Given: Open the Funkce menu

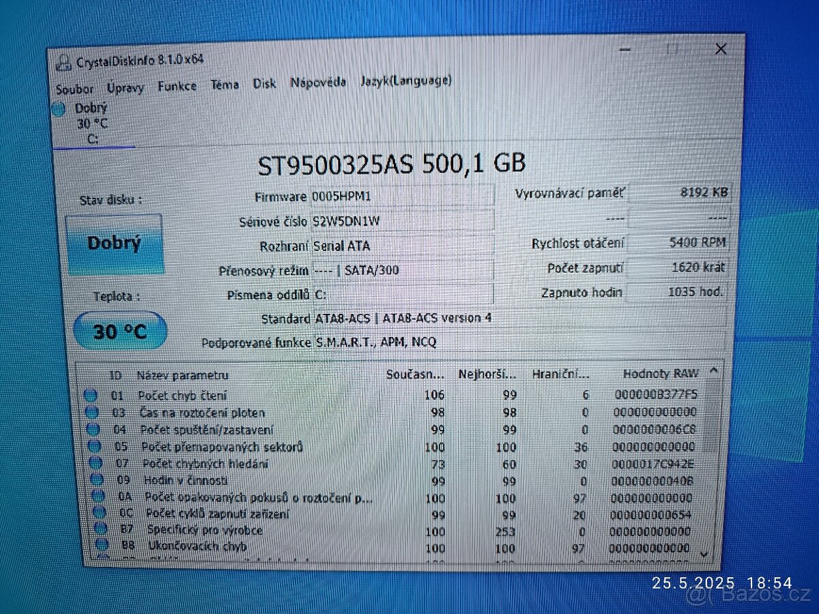Looking at the screenshot, I should pos(177,86).
